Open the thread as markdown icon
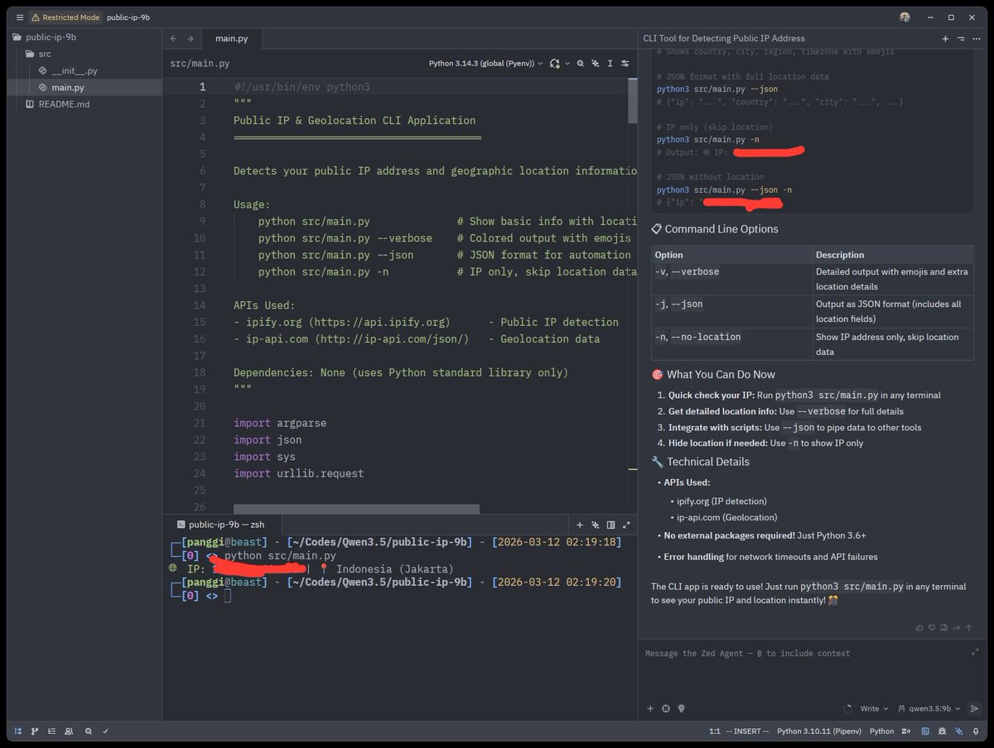This screenshot has width=994, height=748. pos(943,627)
